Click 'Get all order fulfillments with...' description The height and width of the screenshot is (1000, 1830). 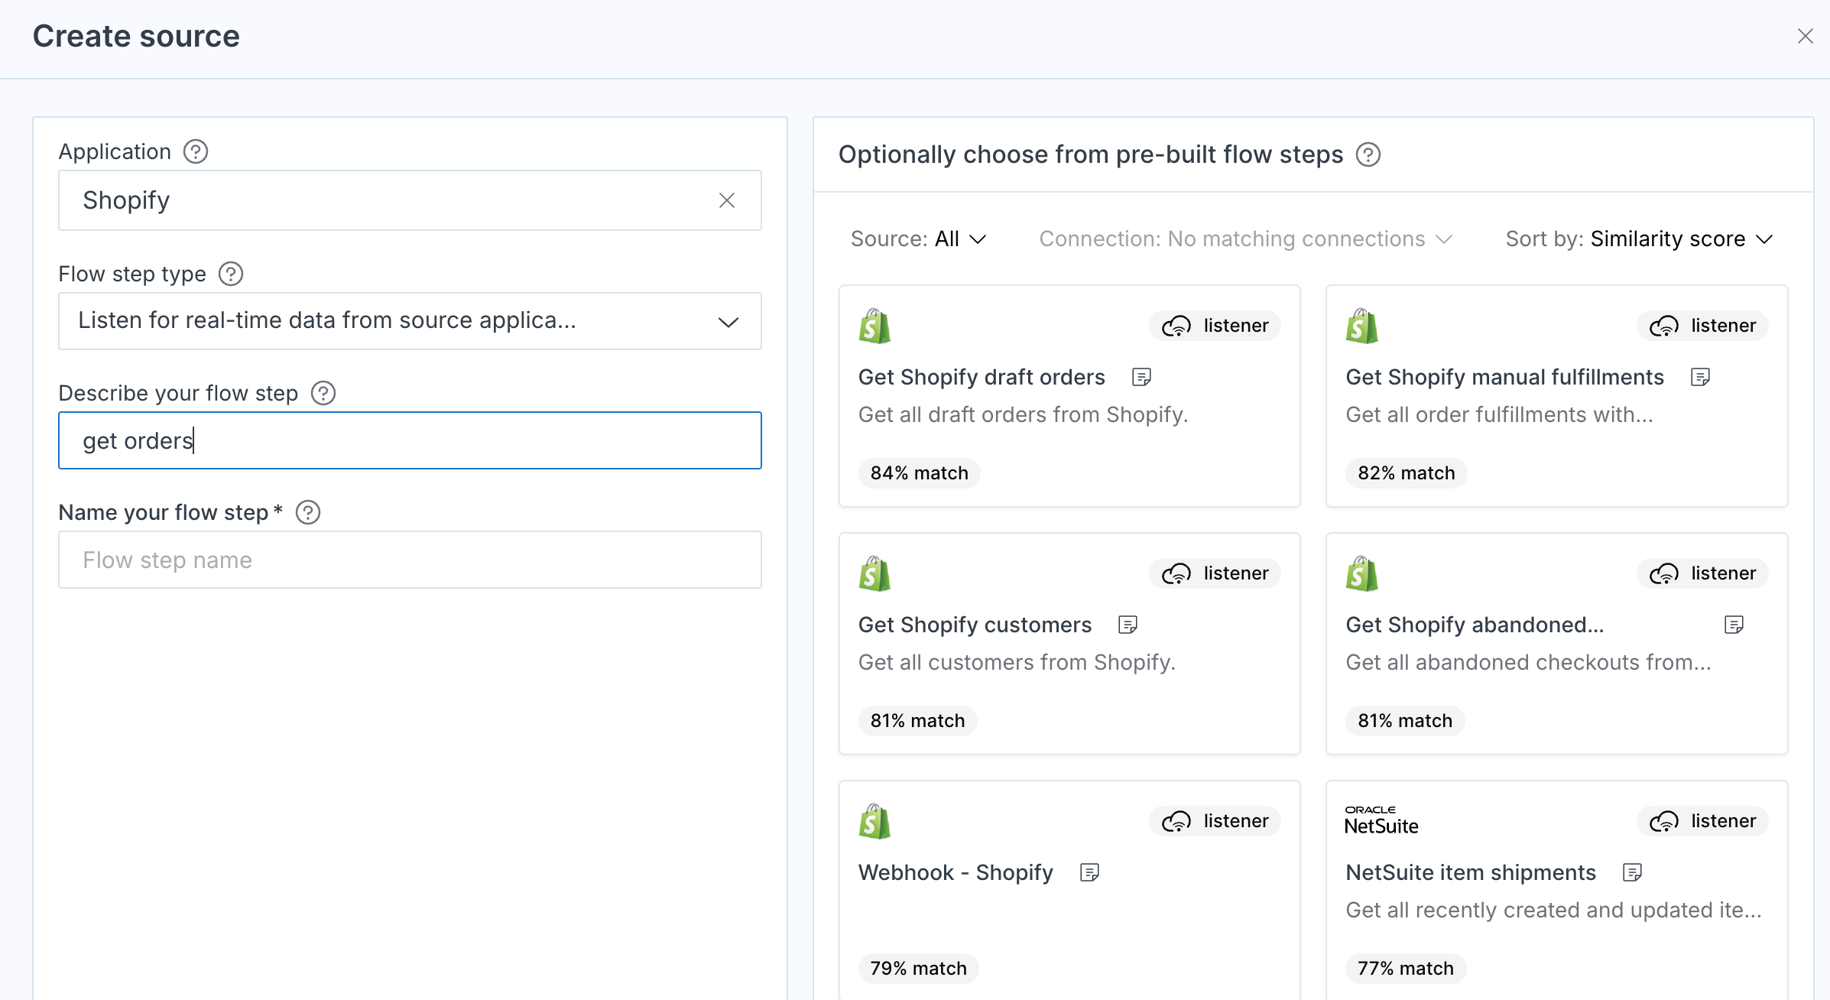(1499, 414)
